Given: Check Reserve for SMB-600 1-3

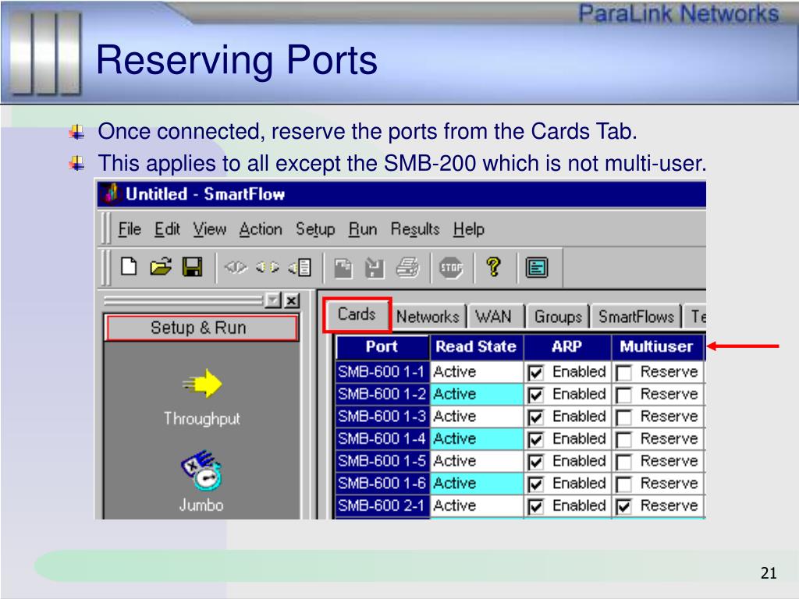Looking at the screenshot, I should (623, 417).
